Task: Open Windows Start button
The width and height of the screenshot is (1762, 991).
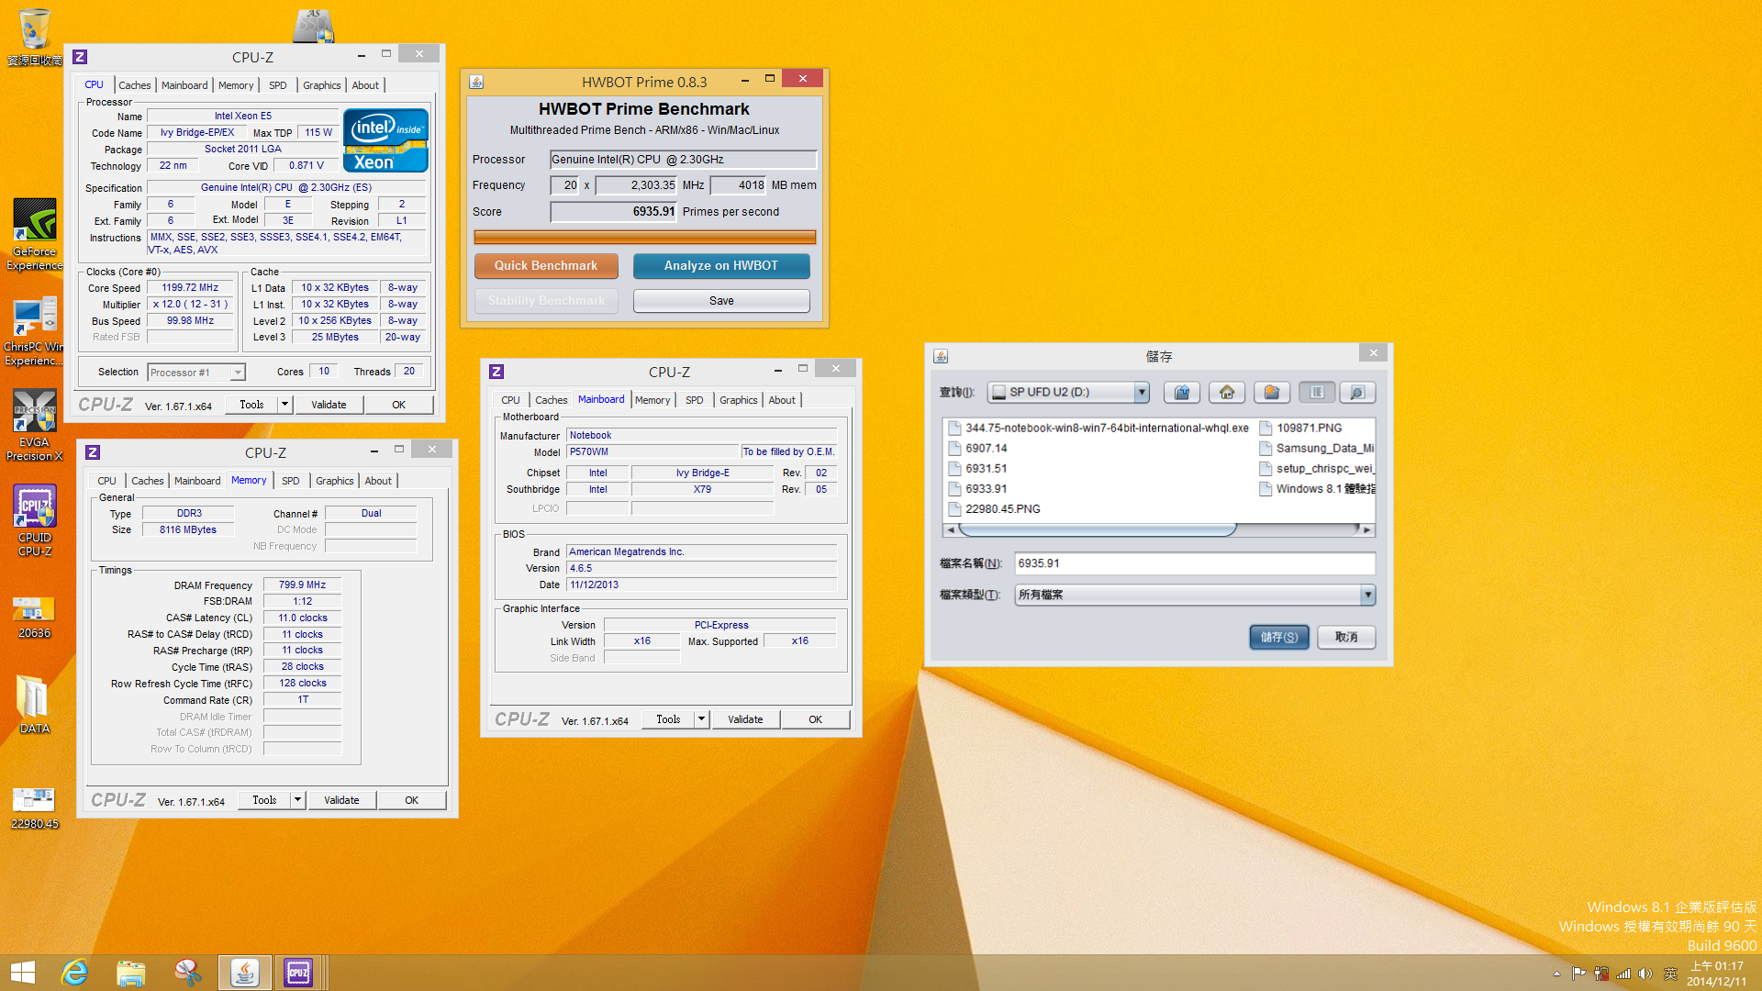Action: click(x=23, y=973)
